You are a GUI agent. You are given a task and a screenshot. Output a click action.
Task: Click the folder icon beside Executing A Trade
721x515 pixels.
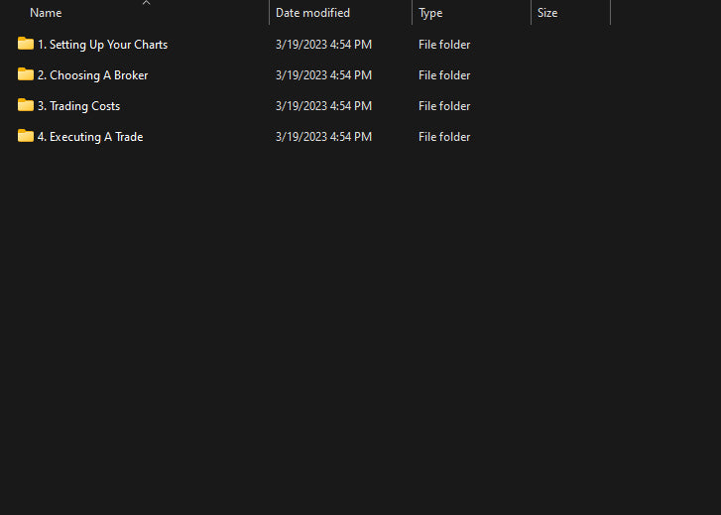coord(26,136)
